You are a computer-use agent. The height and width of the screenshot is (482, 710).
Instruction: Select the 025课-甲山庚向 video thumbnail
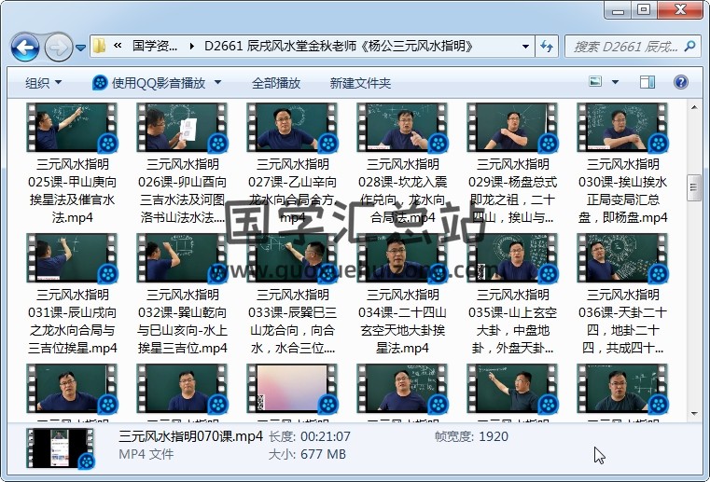tap(73, 128)
